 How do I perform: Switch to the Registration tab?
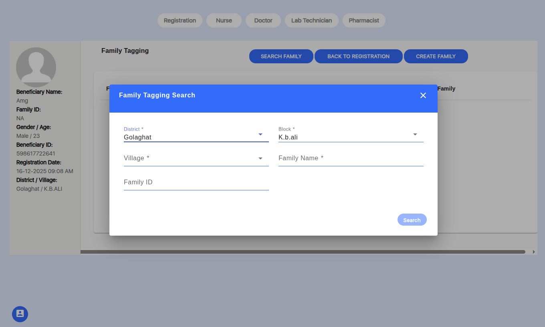(180, 20)
